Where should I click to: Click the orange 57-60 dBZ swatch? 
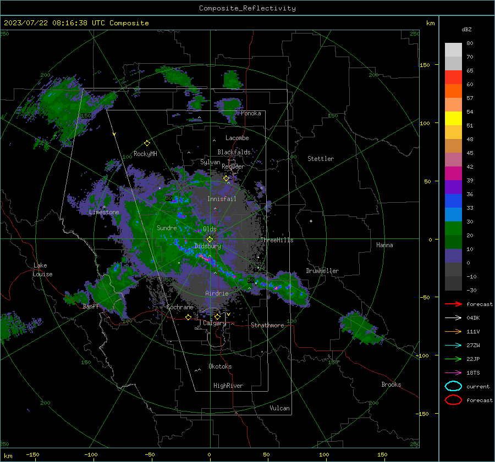pos(453,91)
